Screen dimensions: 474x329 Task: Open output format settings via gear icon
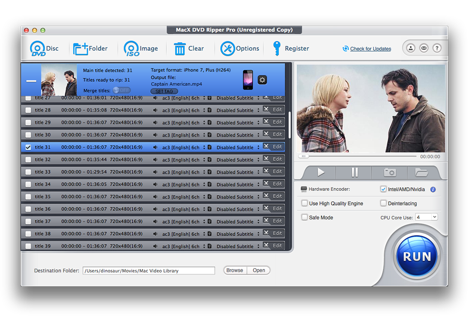tap(262, 80)
